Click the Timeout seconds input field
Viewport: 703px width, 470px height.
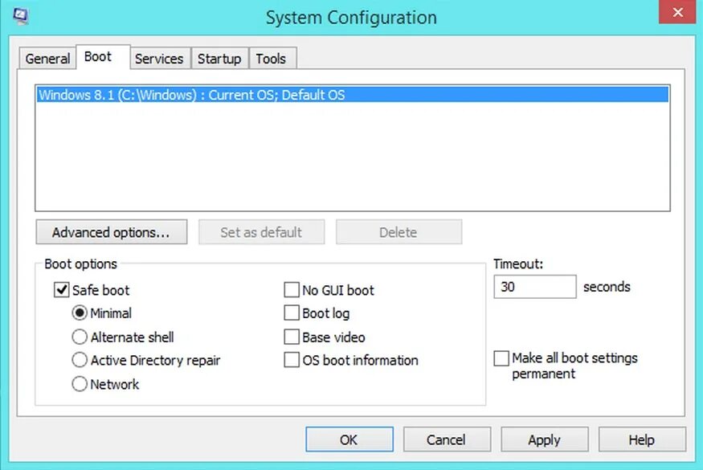click(x=535, y=287)
